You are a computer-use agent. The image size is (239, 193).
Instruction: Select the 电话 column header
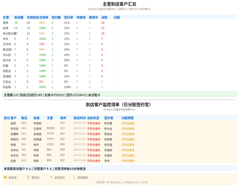(x=24, y=118)
